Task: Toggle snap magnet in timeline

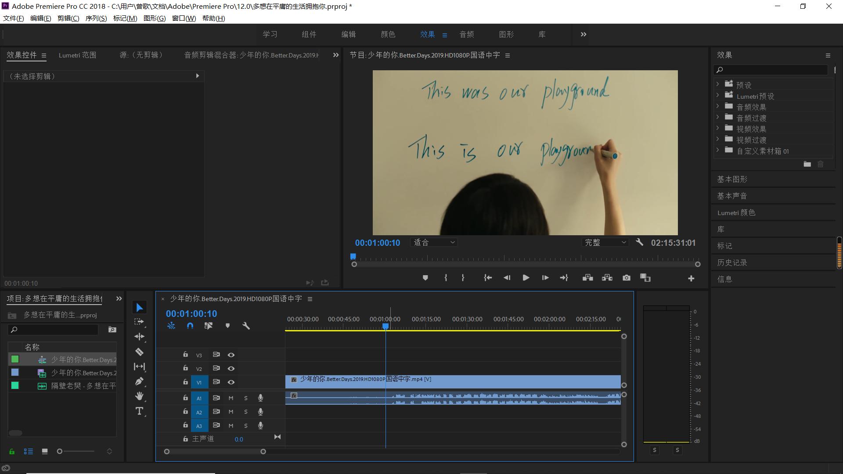Action: point(190,326)
